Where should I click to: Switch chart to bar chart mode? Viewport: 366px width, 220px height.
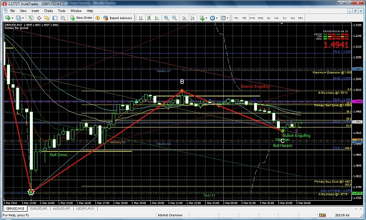pyautogui.click(x=141, y=18)
